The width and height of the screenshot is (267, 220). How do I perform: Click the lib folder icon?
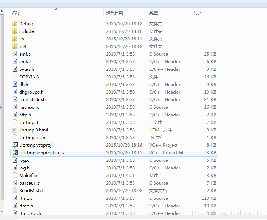[x=15, y=39]
